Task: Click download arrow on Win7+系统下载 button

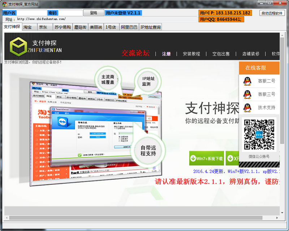Action: pos(193,158)
